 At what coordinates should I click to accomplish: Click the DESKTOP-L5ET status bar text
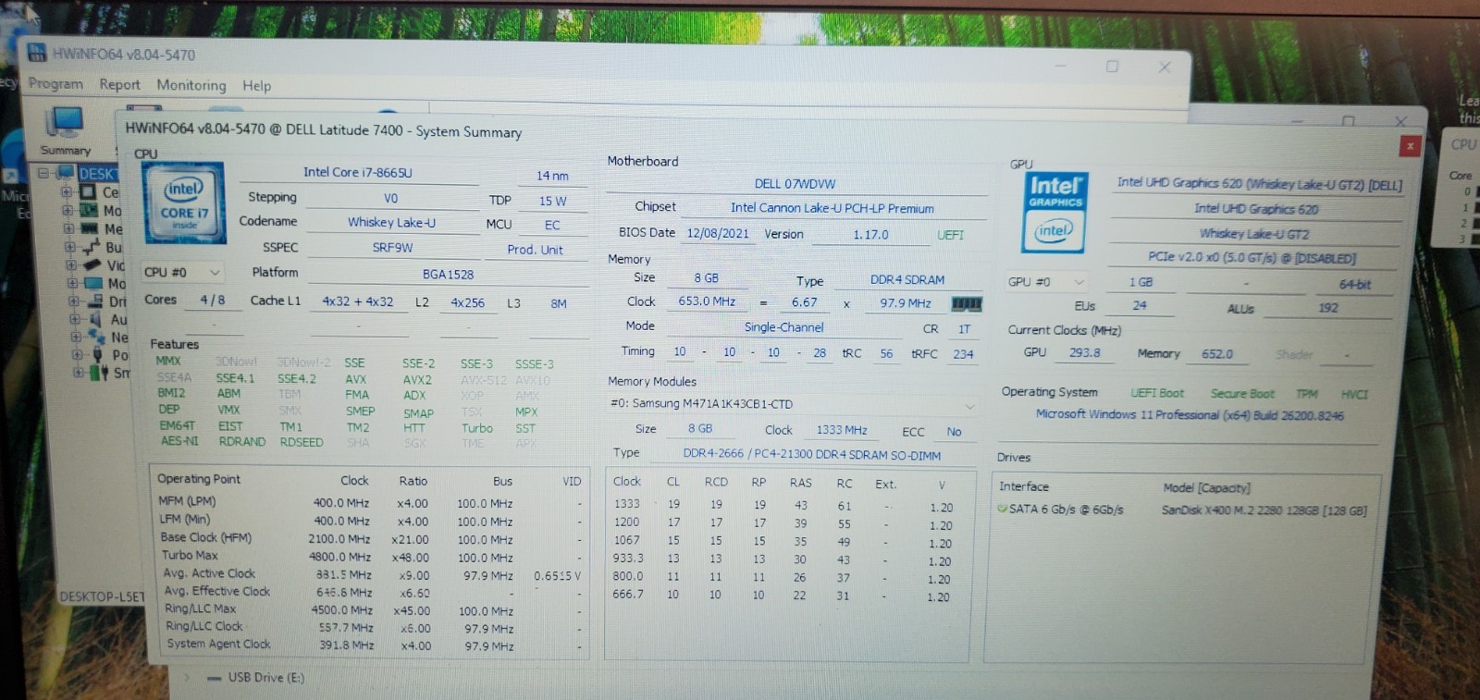[x=102, y=596]
